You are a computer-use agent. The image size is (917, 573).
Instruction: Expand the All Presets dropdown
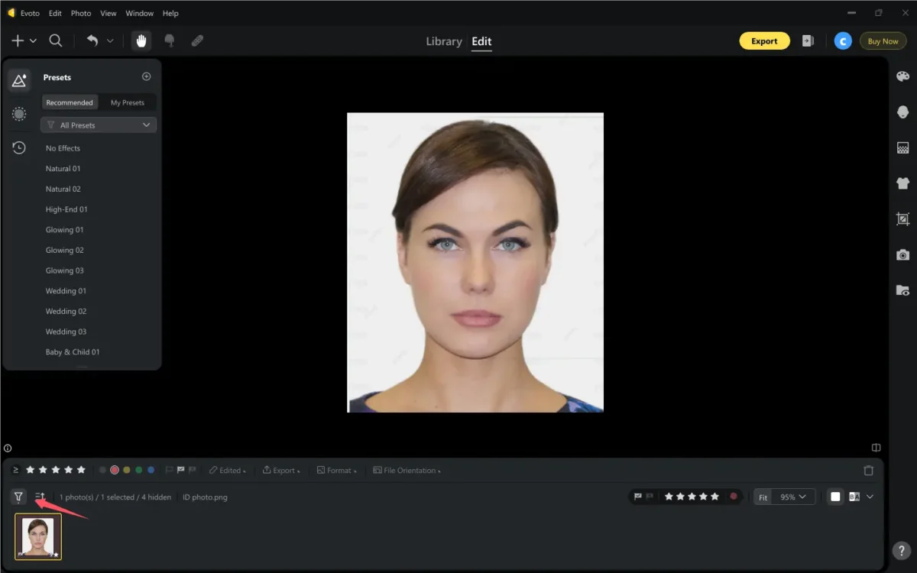(99, 125)
